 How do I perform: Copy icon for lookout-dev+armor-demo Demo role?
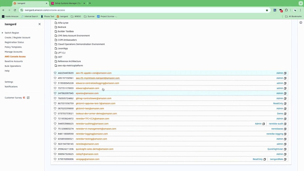[x=285, y=114]
